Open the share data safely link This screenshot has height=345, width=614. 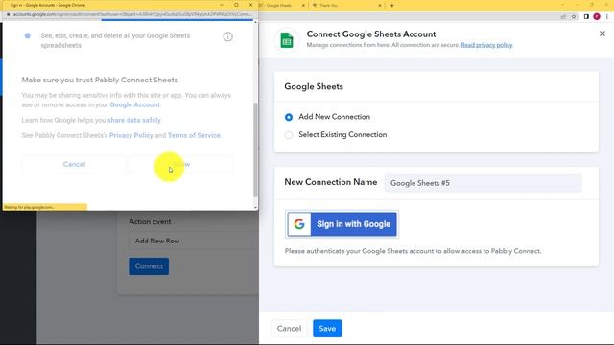(x=134, y=120)
